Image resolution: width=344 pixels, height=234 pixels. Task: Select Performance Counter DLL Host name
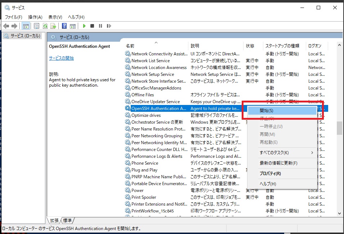tap(159, 149)
